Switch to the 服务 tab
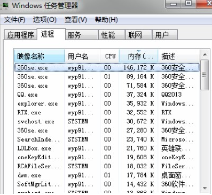The height and width of the screenshot is (195, 212). 82,35
